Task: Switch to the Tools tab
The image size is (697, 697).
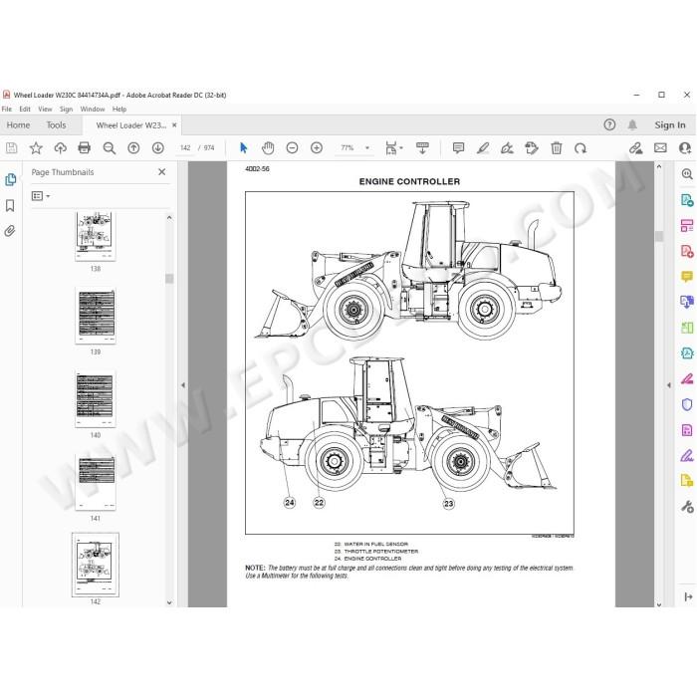Action: pyautogui.click(x=56, y=125)
